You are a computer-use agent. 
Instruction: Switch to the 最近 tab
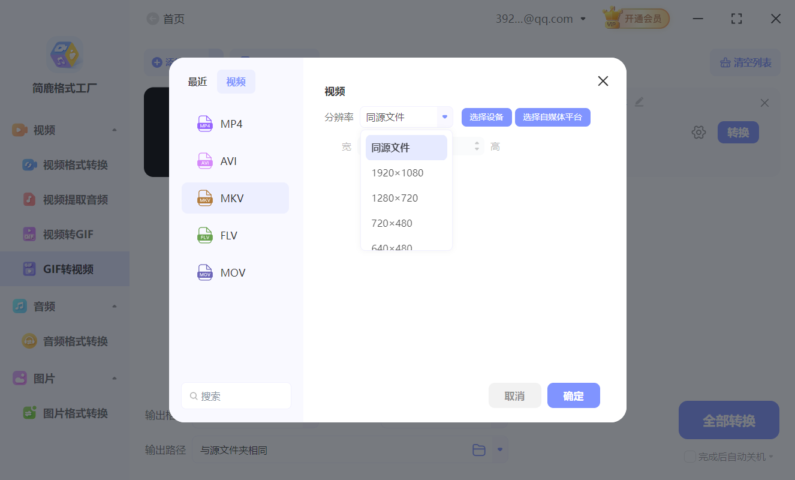coord(198,81)
